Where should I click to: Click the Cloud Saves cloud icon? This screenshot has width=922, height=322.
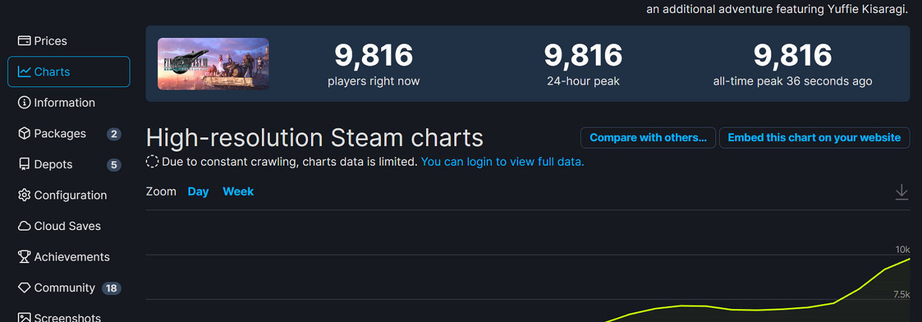(x=25, y=226)
